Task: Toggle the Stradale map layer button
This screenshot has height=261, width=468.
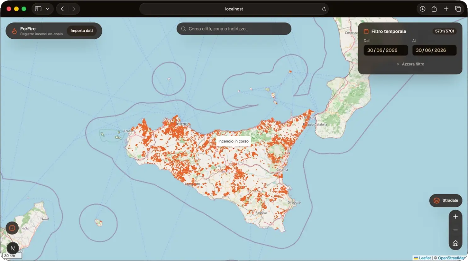Action: coord(446,200)
